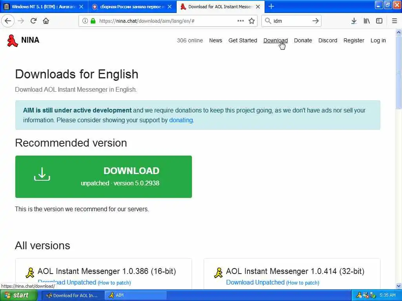Bookmark this page with the star icon
The image size is (402, 301).
point(252,21)
